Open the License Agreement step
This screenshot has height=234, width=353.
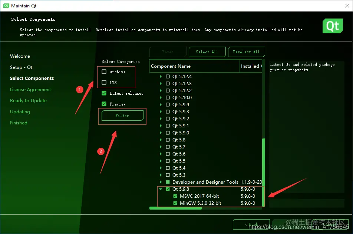(30, 90)
